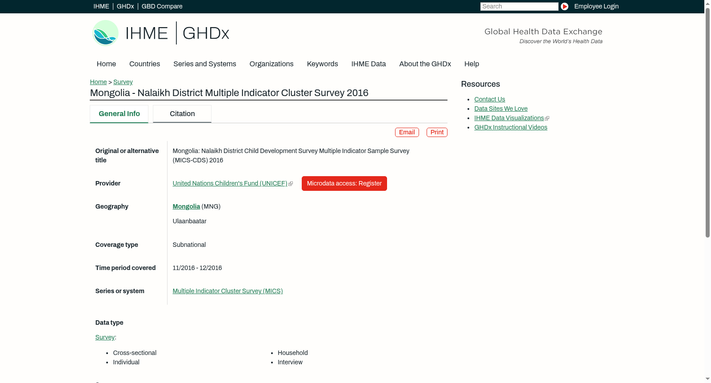This screenshot has height=383, width=711.
Task: Open Keywords menu item
Action: coord(322,64)
